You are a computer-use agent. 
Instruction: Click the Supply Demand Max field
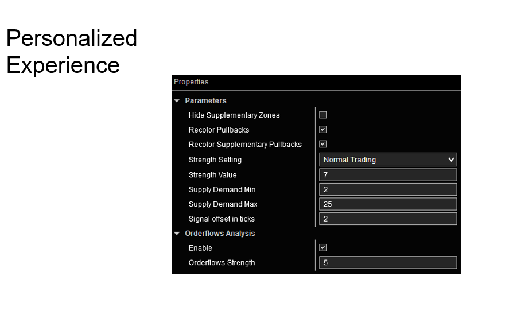click(387, 204)
